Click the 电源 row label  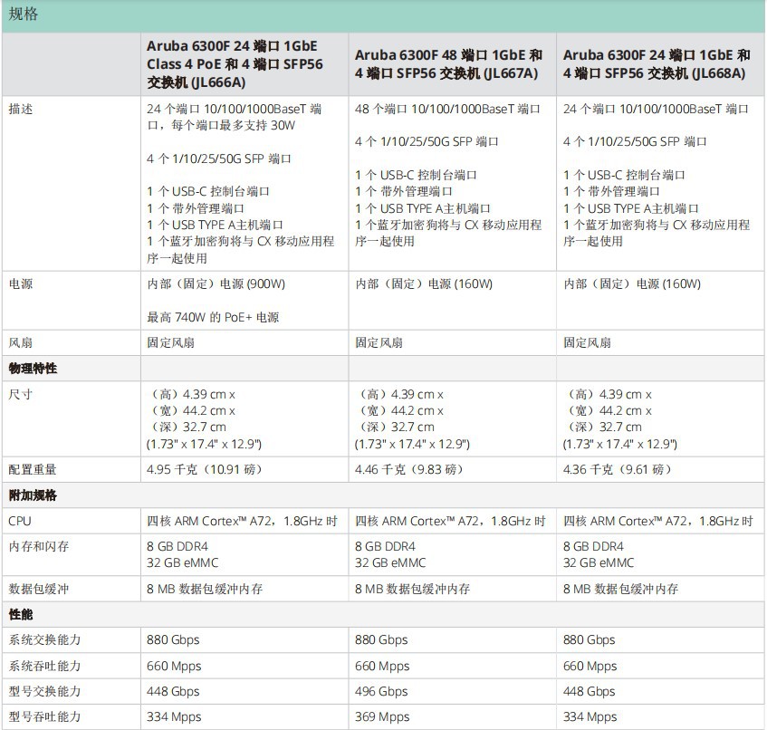click(x=21, y=283)
